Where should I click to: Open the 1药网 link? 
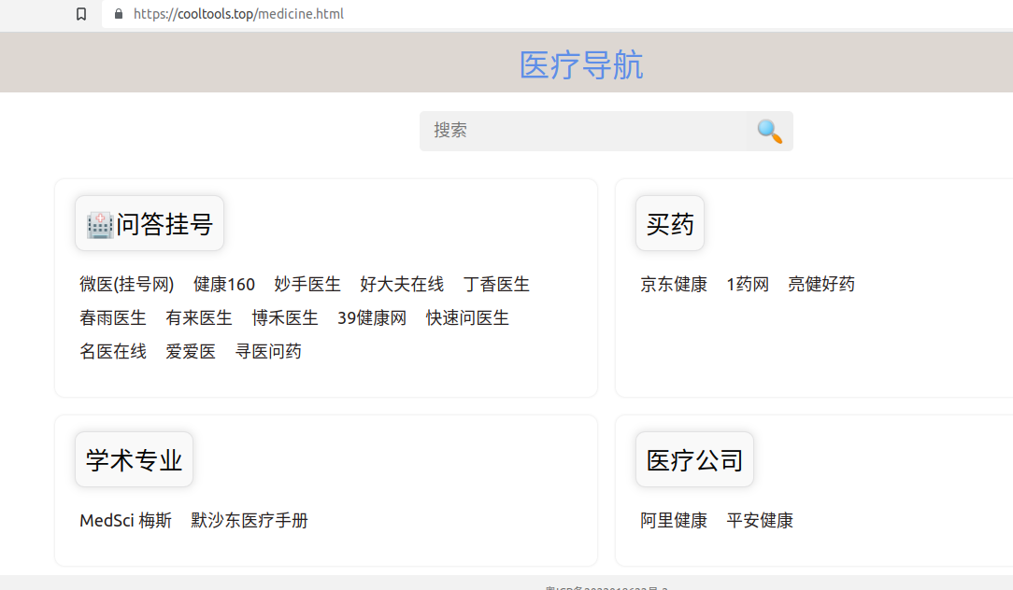tap(748, 284)
